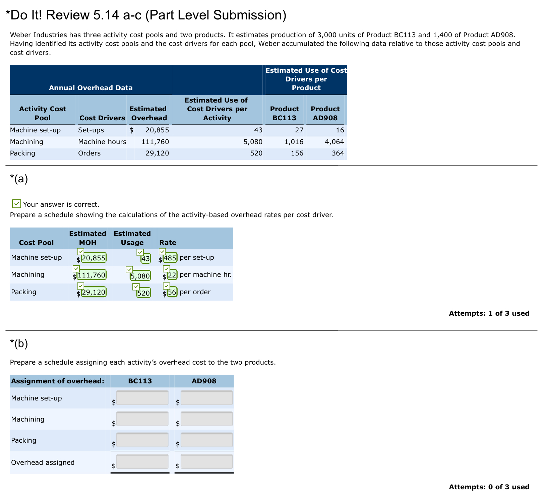Click the 'Machine hours' cost driver cell
The width and height of the screenshot is (543, 504).
pos(102,142)
